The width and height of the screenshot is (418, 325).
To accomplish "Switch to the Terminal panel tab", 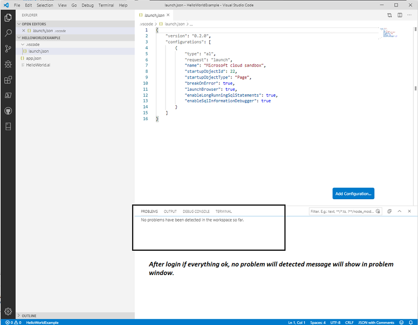I will (224, 212).
